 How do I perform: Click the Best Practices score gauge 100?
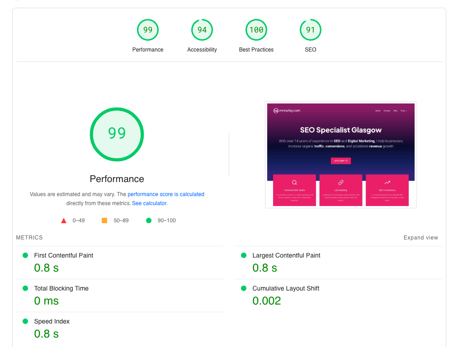click(x=256, y=30)
